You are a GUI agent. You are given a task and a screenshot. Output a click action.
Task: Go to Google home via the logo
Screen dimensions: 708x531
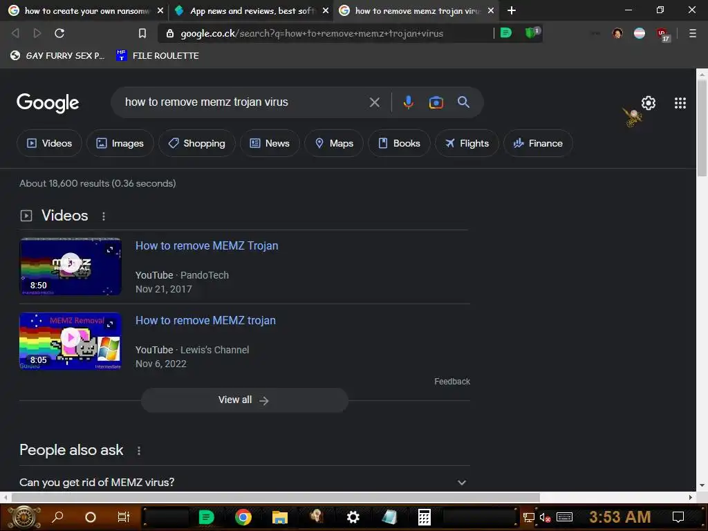click(x=48, y=103)
